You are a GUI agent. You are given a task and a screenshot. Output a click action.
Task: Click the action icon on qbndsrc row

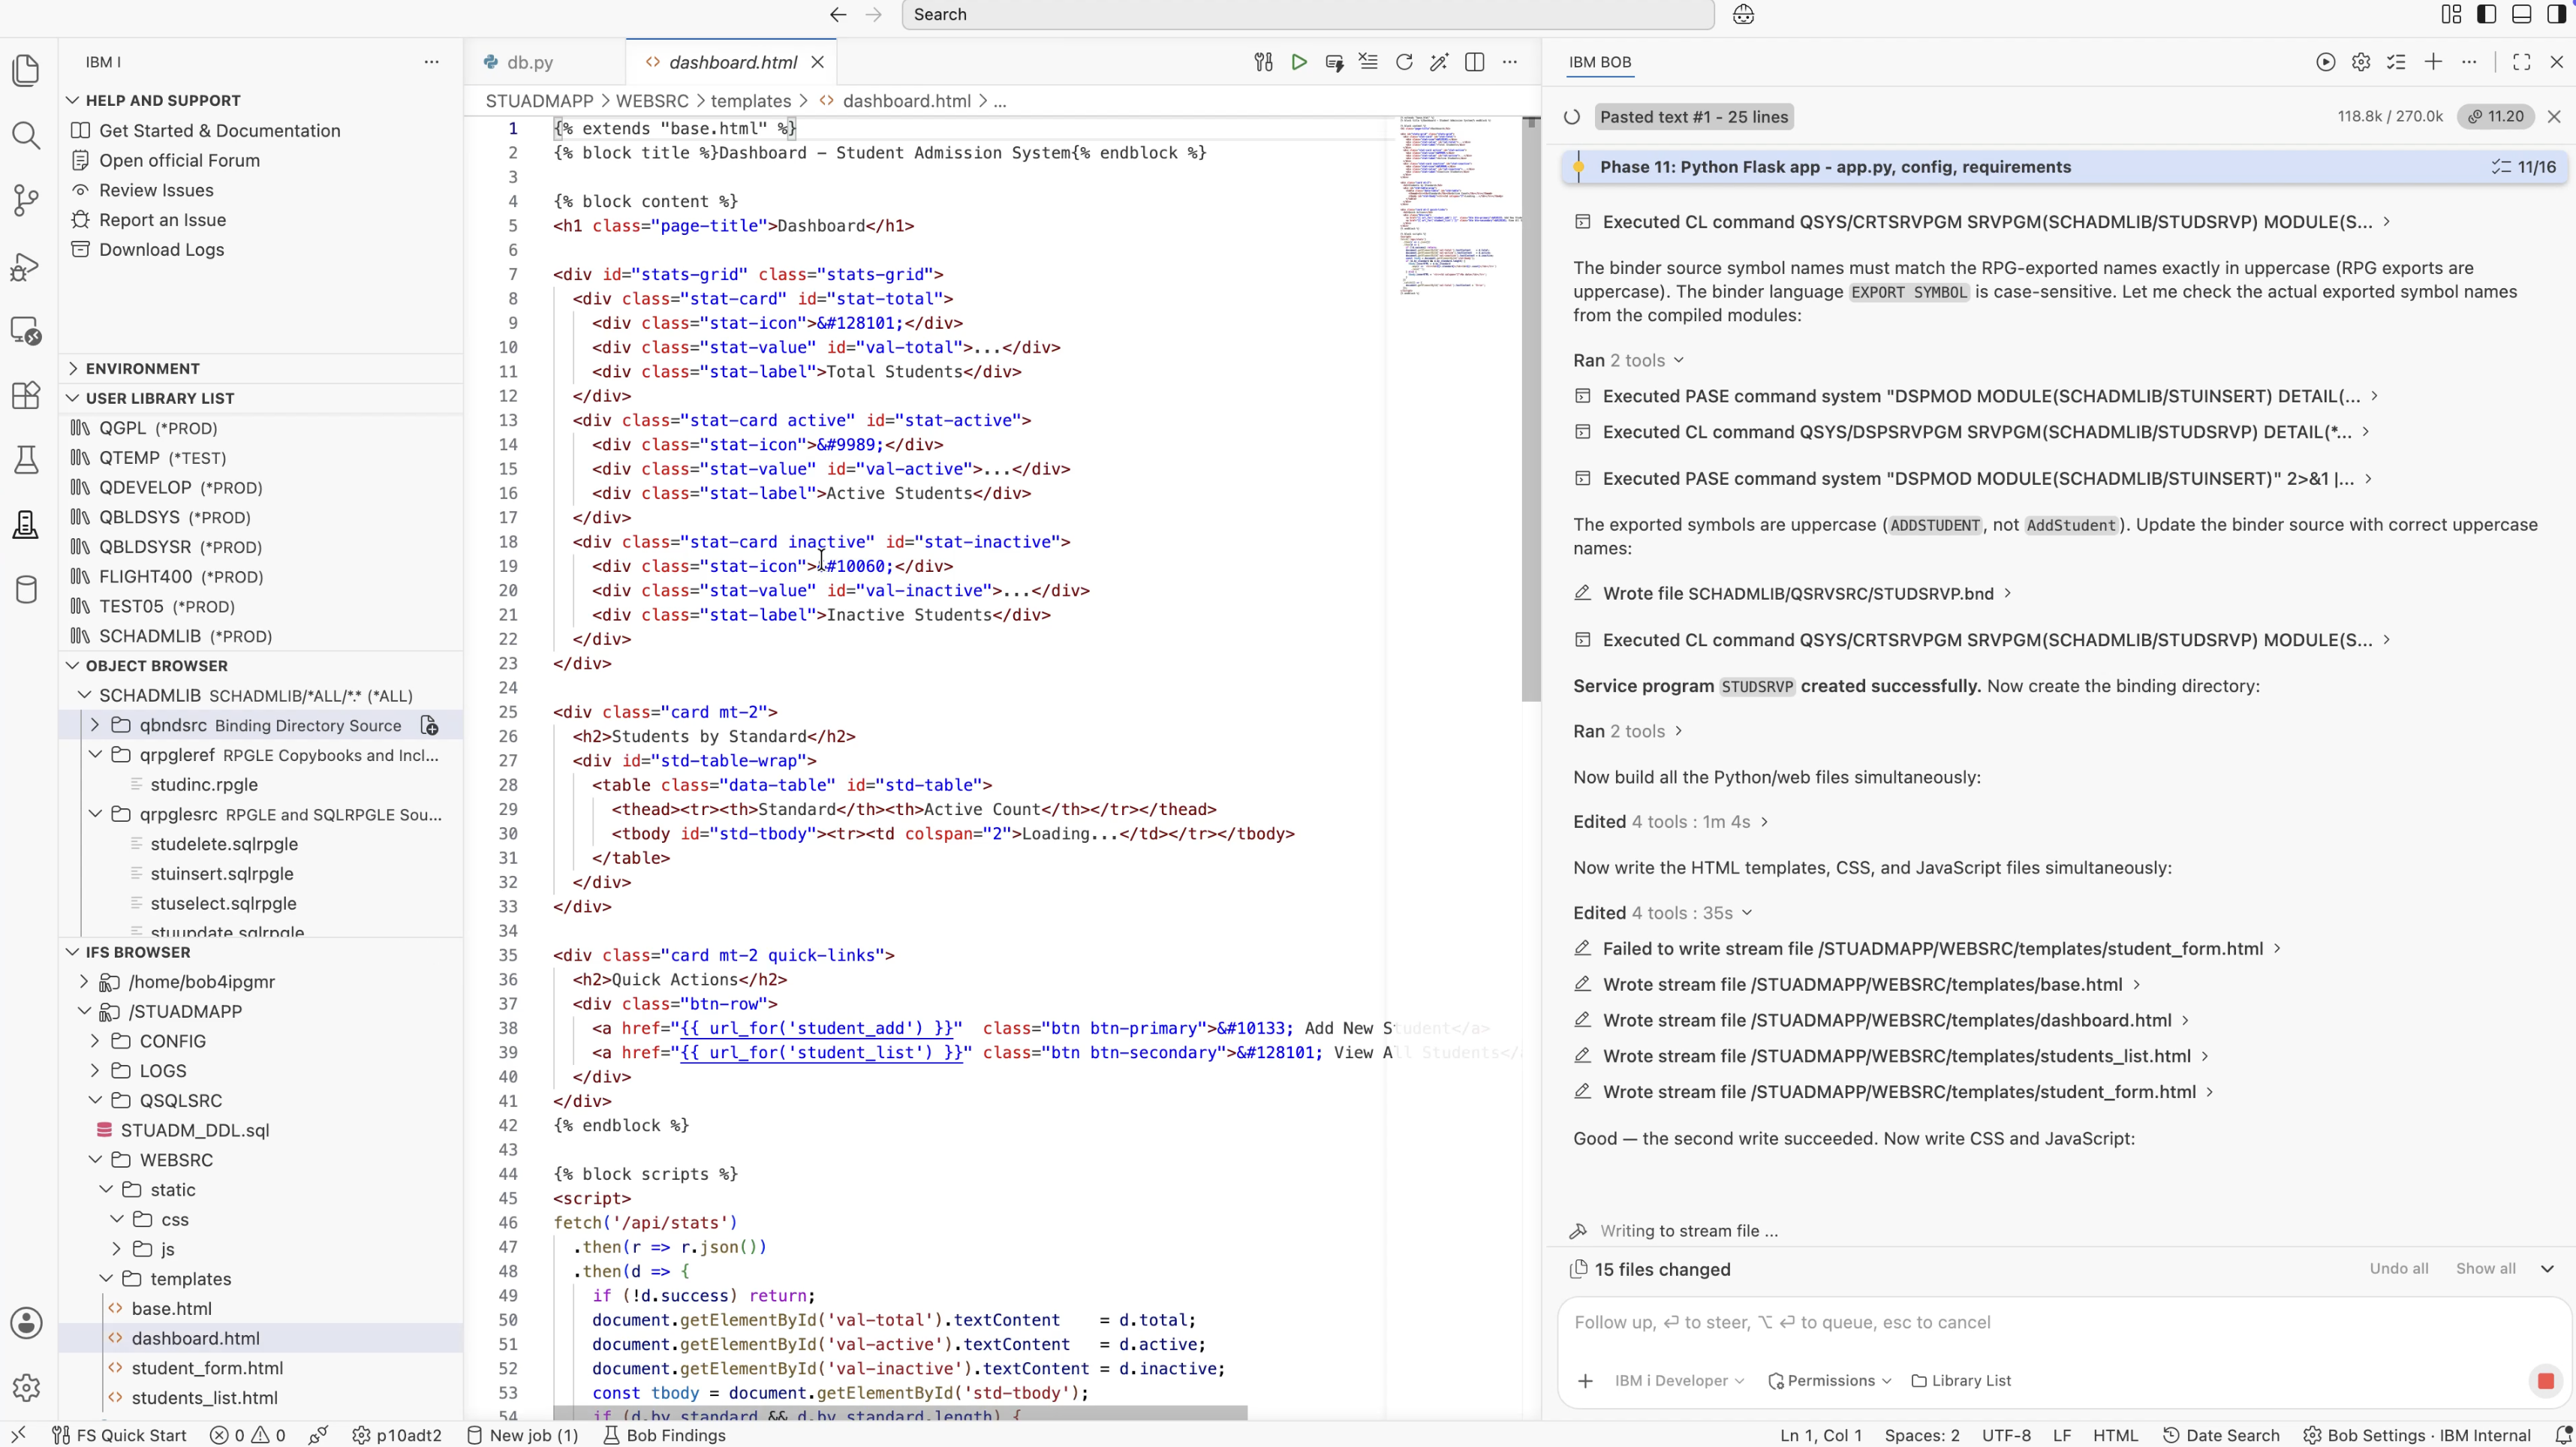click(429, 725)
